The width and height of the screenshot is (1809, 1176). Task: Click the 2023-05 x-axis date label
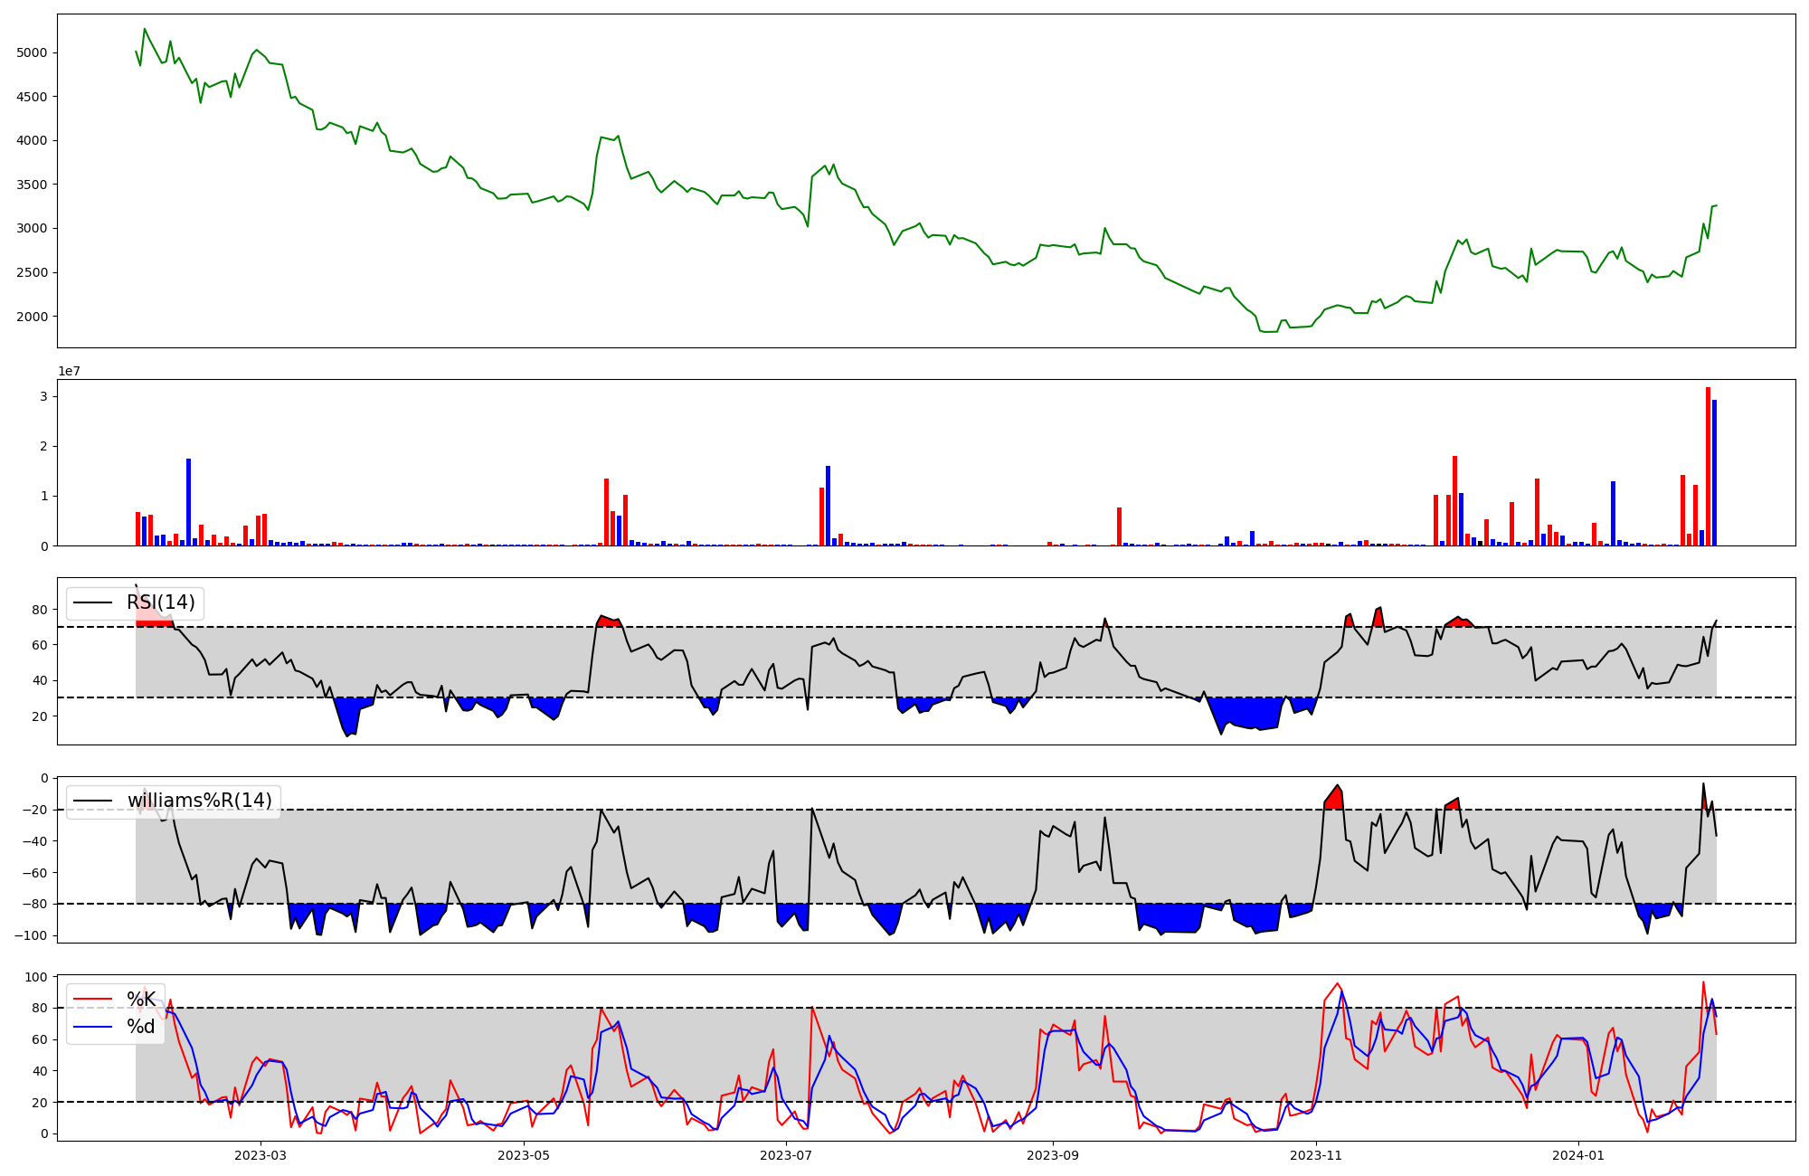[x=524, y=1155]
